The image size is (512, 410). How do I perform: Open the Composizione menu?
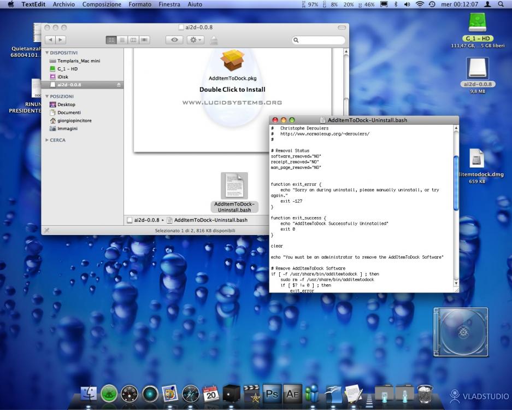coord(102,4)
